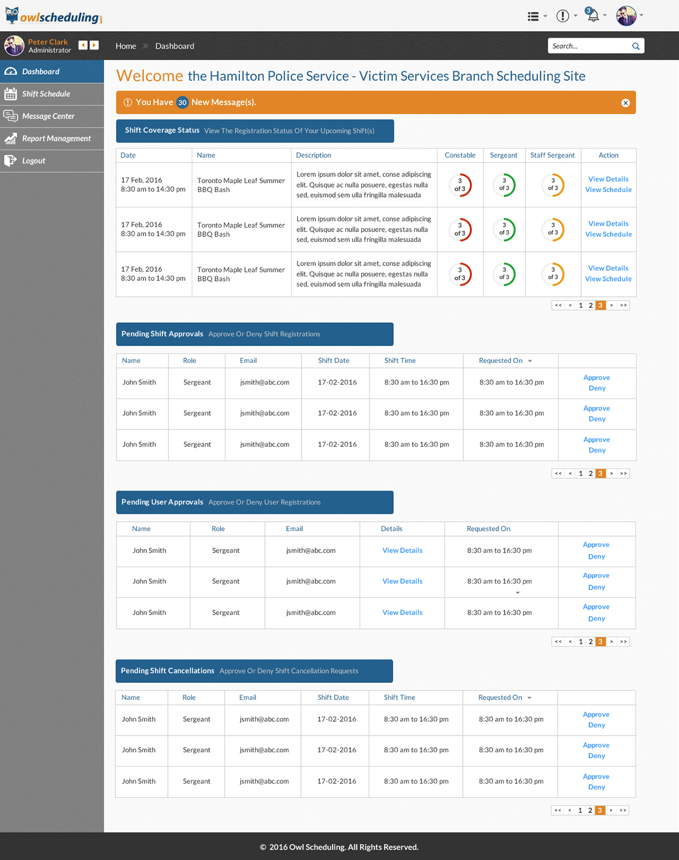
Task: Click the Report Management chart icon
Action: click(x=10, y=139)
